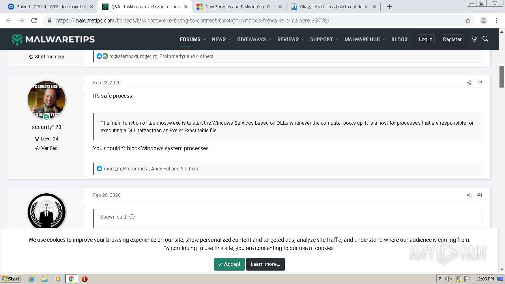Open a new browser tab
The height and width of the screenshot is (284, 505).
click(x=389, y=7)
